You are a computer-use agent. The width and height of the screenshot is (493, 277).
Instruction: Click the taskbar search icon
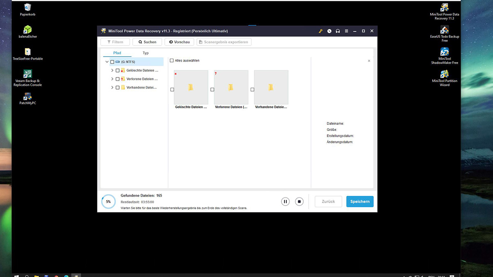point(27,276)
